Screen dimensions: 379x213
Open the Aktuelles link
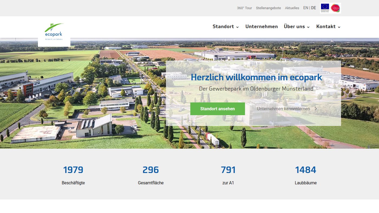[x=292, y=8]
